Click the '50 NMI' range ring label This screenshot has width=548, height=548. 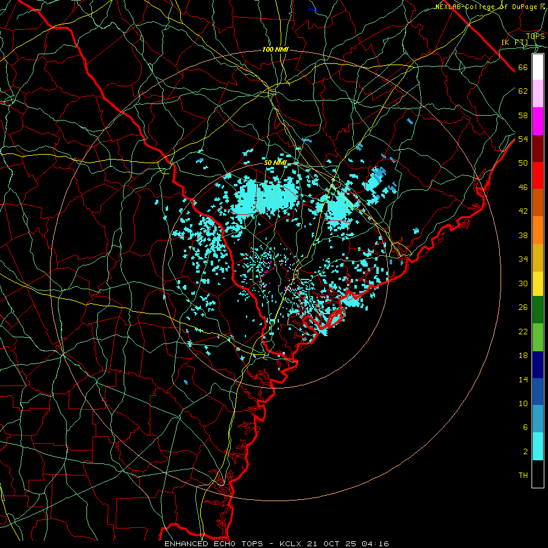coord(275,163)
